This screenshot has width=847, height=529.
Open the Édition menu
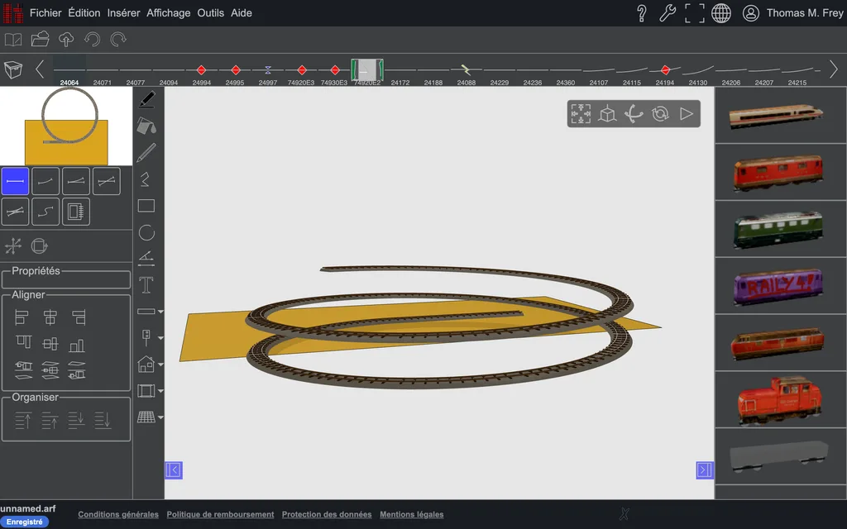coord(84,13)
